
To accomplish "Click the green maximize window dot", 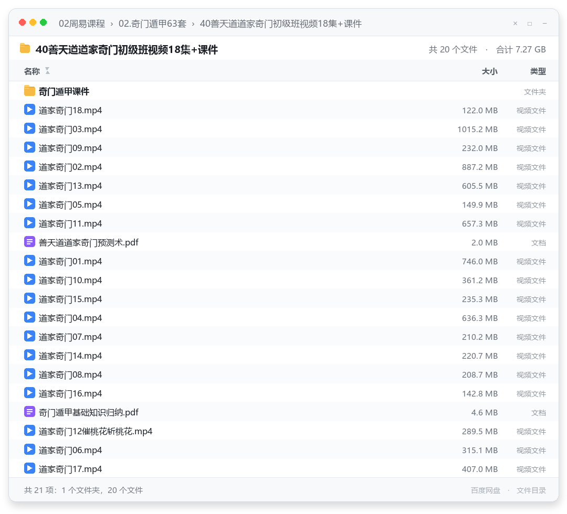I will [44, 23].
